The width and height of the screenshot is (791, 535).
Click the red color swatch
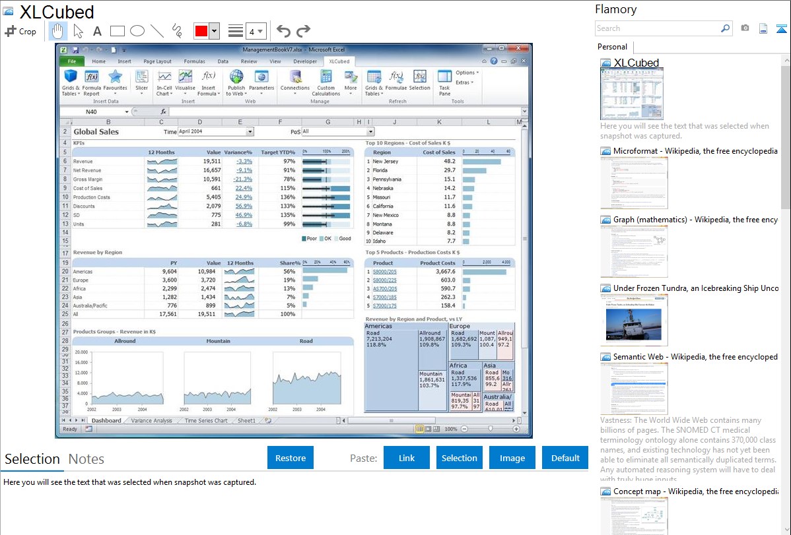tap(201, 31)
